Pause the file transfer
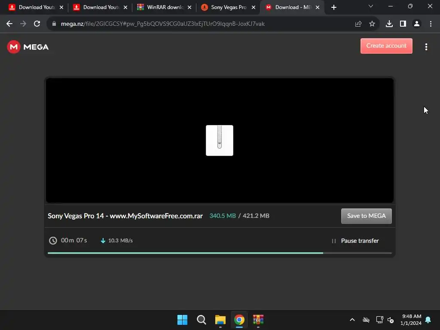Image resolution: width=440 pixels, height=330 pixels. (355, 241)
